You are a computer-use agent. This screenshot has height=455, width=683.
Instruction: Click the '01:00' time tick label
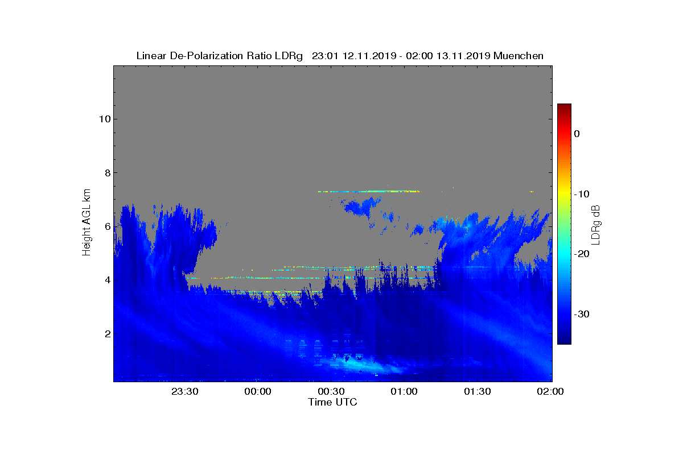tap(404, 391)
